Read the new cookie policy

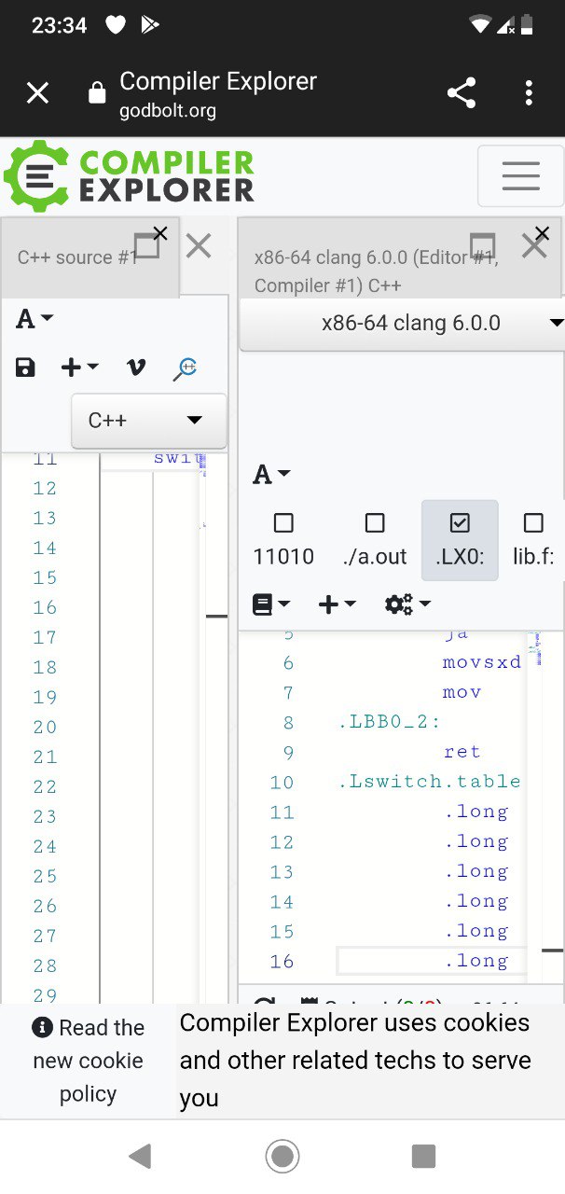pos(88,1061)
